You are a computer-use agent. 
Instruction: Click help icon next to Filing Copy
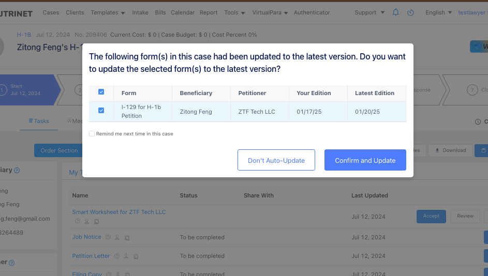click(x=109, y=274)
